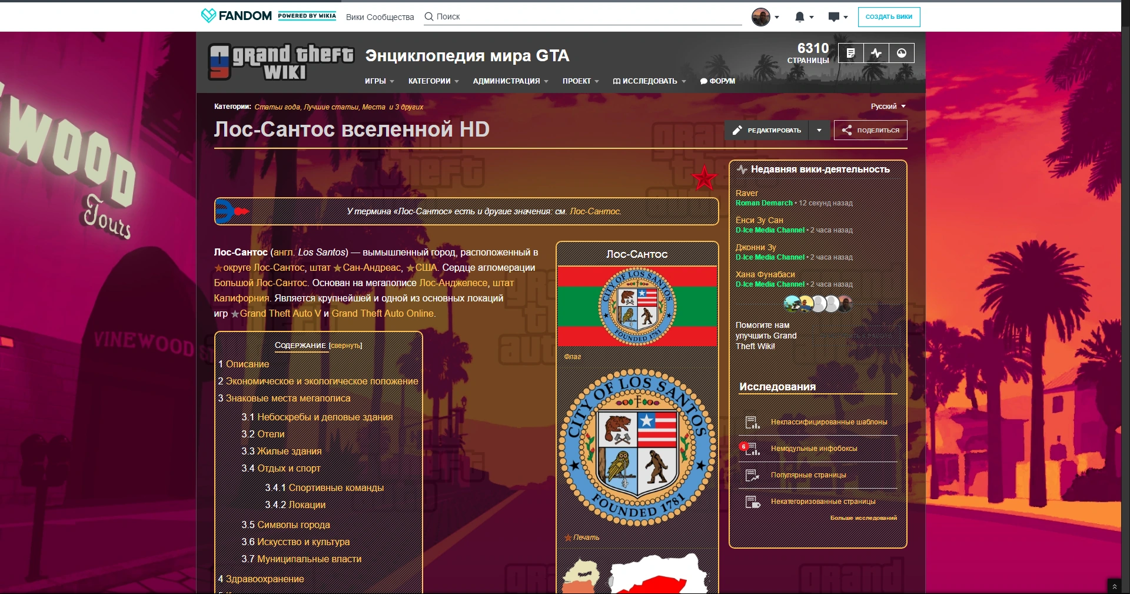Click the share icon
Viewport: 1130px width, 594px height.
click(846, 130)
